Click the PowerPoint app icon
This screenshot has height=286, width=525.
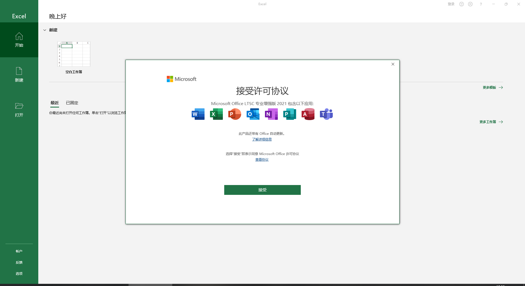click(x=234, y=114)
